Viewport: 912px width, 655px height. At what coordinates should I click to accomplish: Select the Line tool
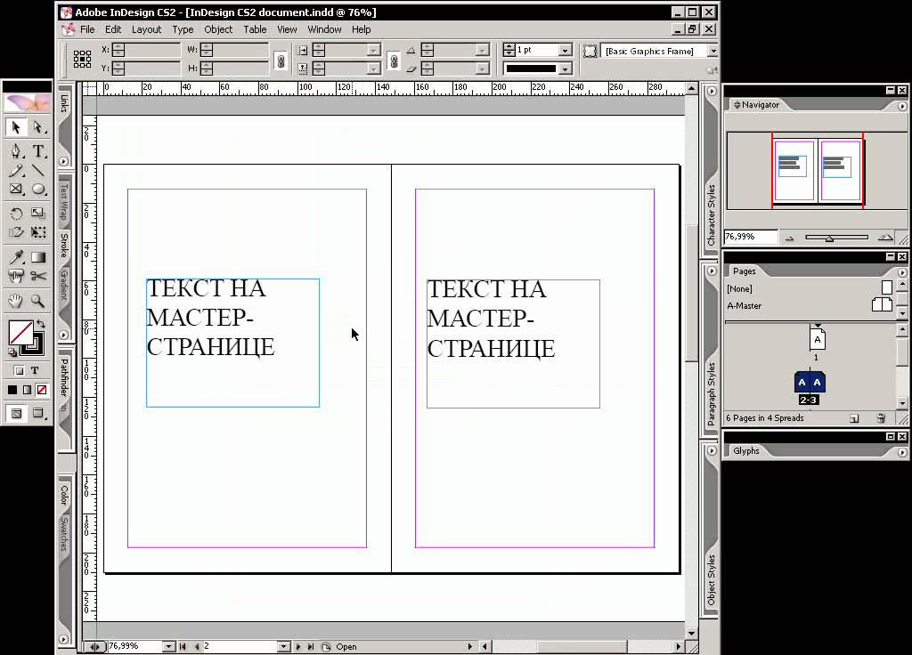tap(38, 171)
